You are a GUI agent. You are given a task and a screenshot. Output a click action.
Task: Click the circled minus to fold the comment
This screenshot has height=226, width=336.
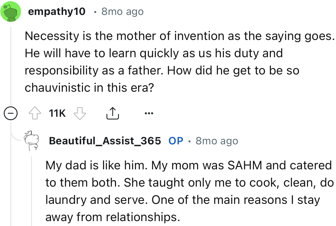(x=11, y=113)
